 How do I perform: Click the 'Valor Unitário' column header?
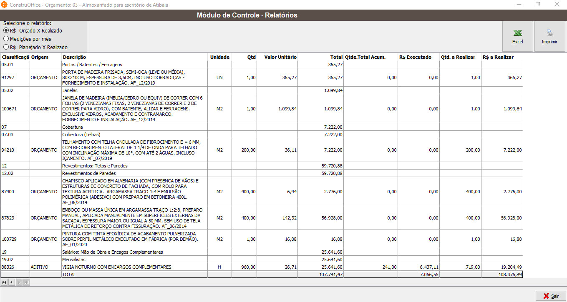(277, 57)
